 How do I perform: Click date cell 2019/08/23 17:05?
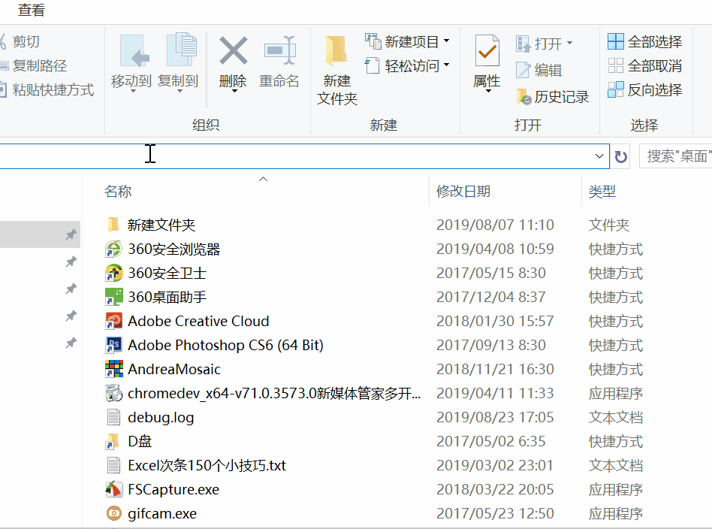495,417
